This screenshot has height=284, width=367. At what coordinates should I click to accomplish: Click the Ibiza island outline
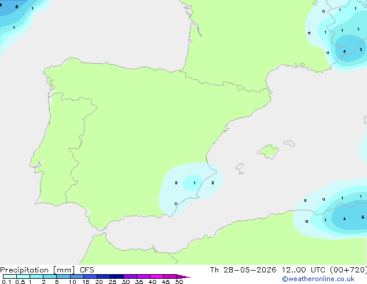pyautogui.click(x=240, y=167)
